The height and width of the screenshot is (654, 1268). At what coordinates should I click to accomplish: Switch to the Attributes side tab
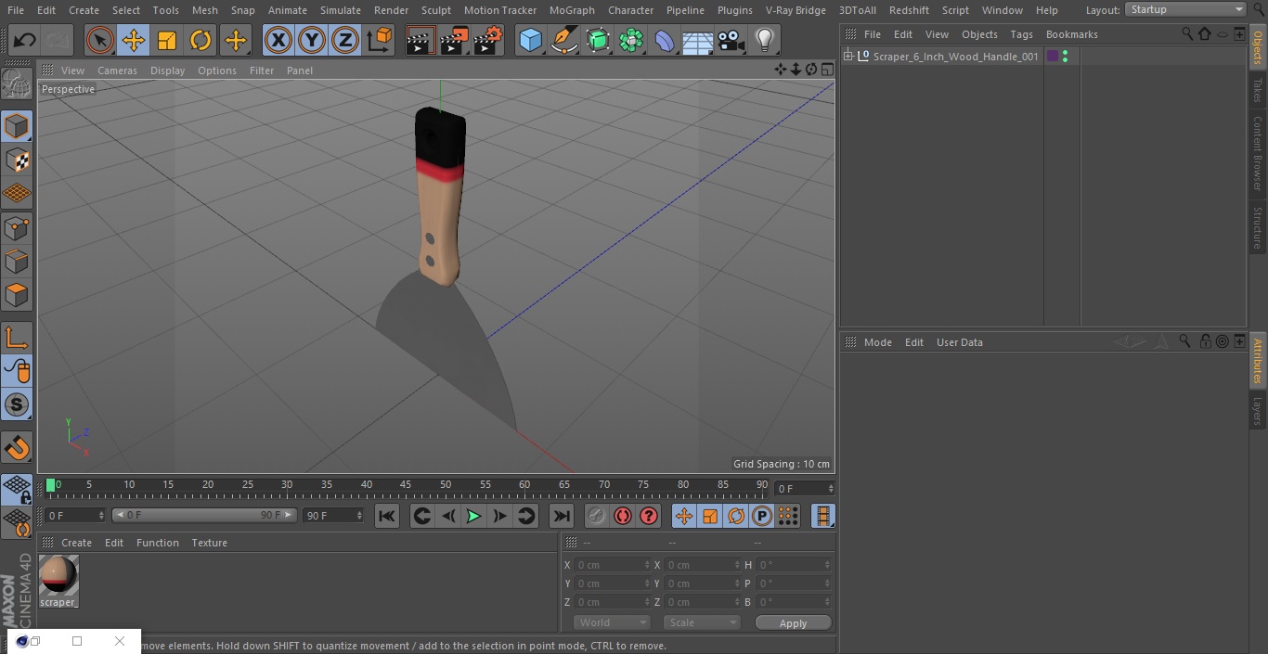coord(1258,361)
